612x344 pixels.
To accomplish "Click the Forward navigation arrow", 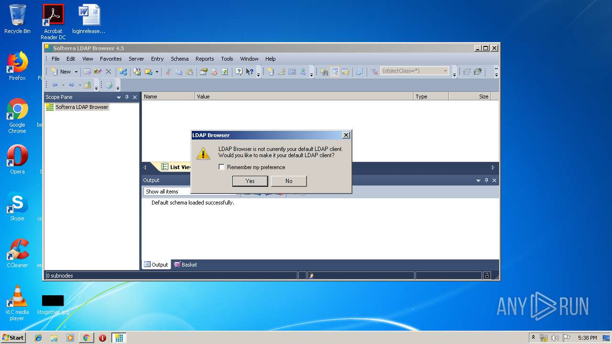I will click(72, 85).
